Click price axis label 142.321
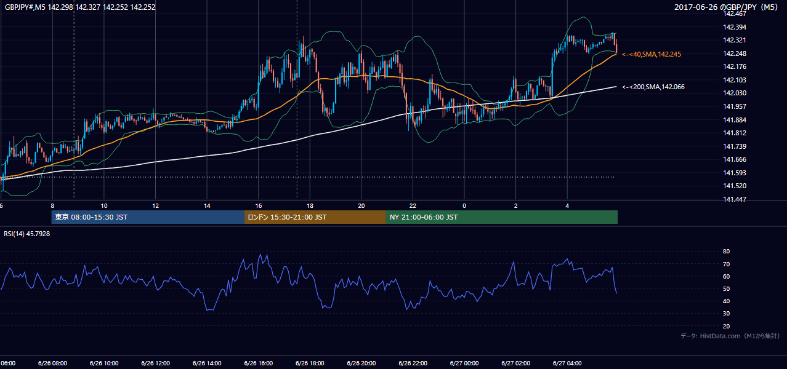 tap(735, 40)
